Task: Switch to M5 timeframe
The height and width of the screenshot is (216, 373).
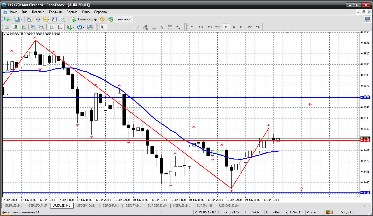Action: pyautogui.click(x=201, y=27)
